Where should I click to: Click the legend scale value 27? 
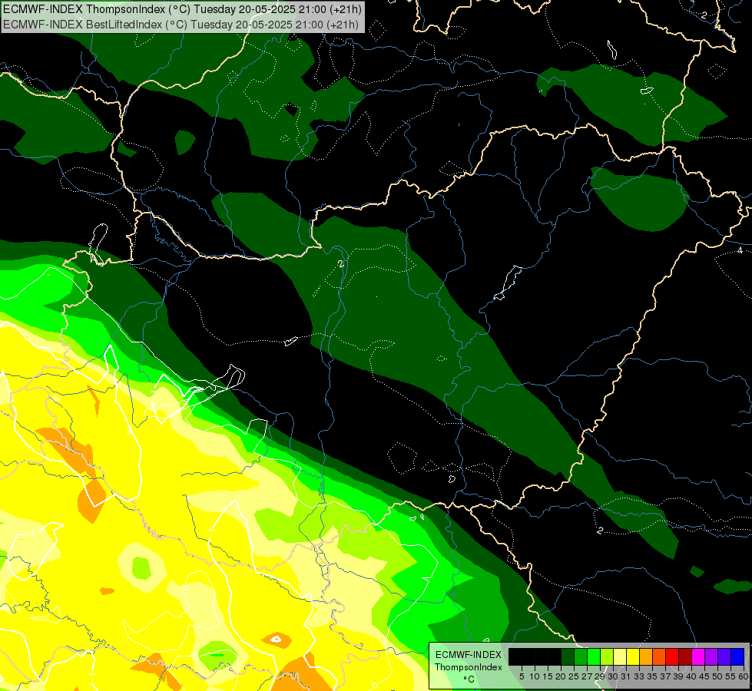click(x=587, y=676)
